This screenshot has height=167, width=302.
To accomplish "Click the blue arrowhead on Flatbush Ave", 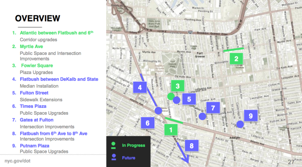I will 186,159.
